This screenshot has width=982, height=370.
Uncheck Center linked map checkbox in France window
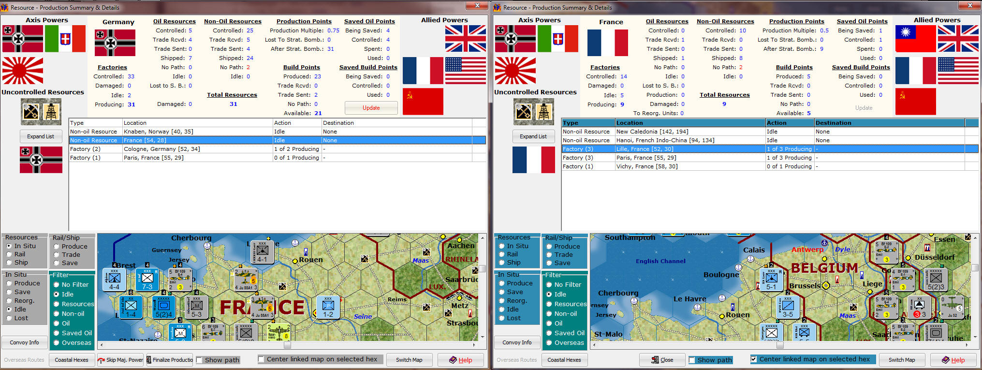coord(754,359)
